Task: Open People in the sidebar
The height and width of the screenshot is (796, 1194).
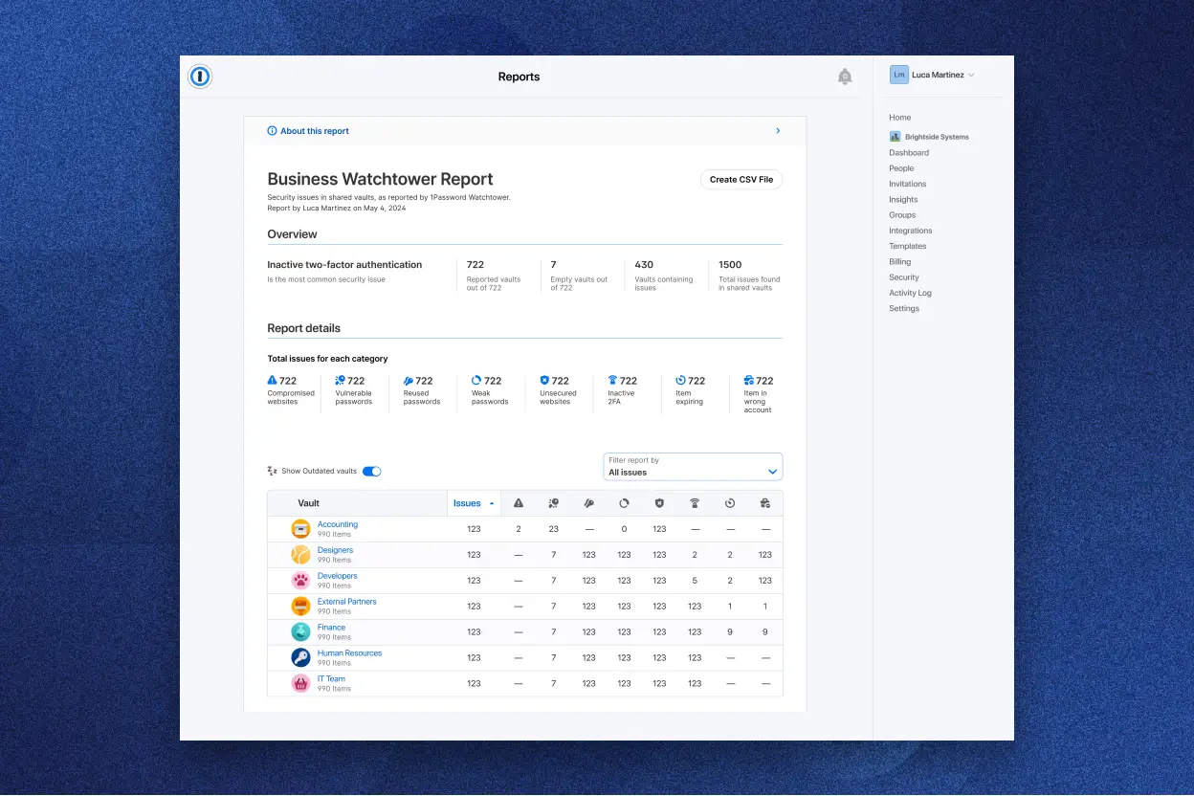Action: 901,168
